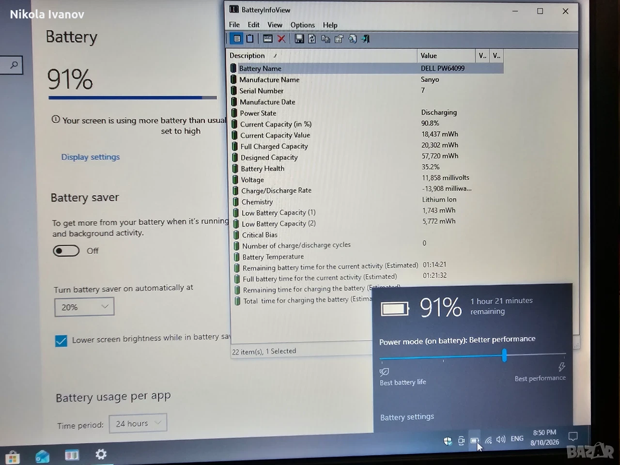Select the Designed Capacity row

368,157
